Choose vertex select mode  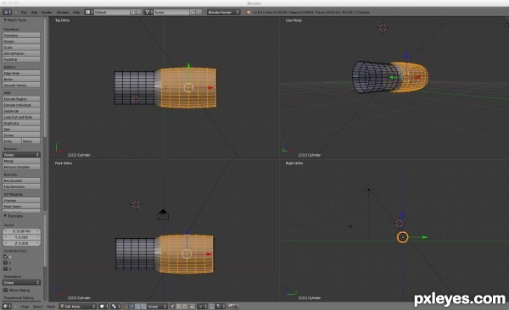173,306
